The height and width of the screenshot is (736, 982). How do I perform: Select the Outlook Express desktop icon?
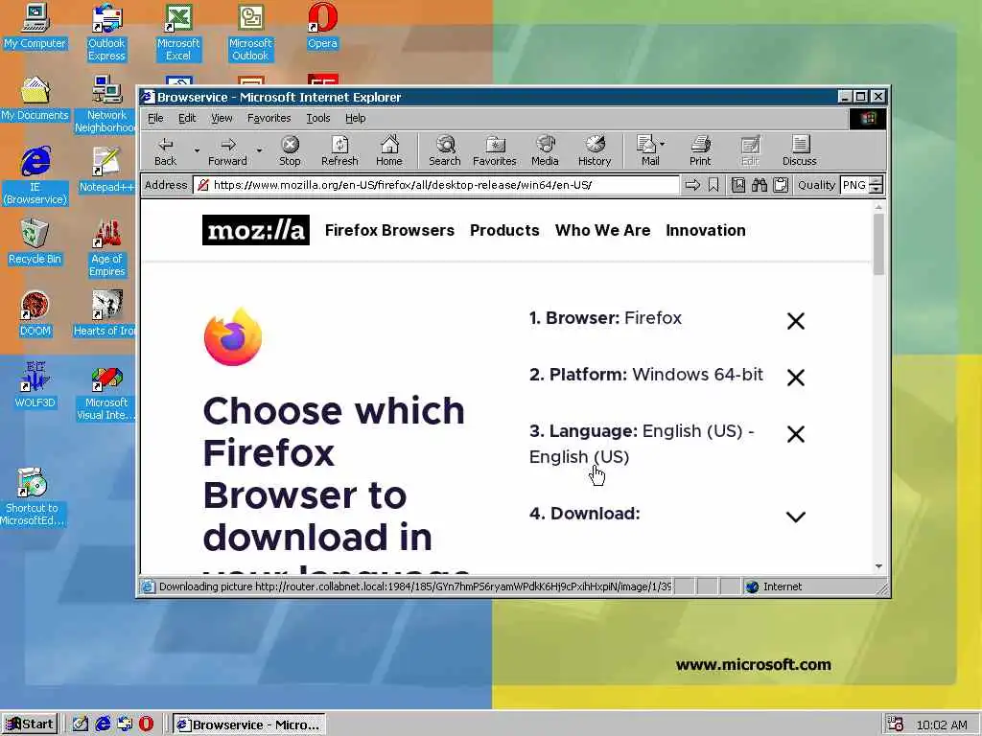[x=106, y=33]
